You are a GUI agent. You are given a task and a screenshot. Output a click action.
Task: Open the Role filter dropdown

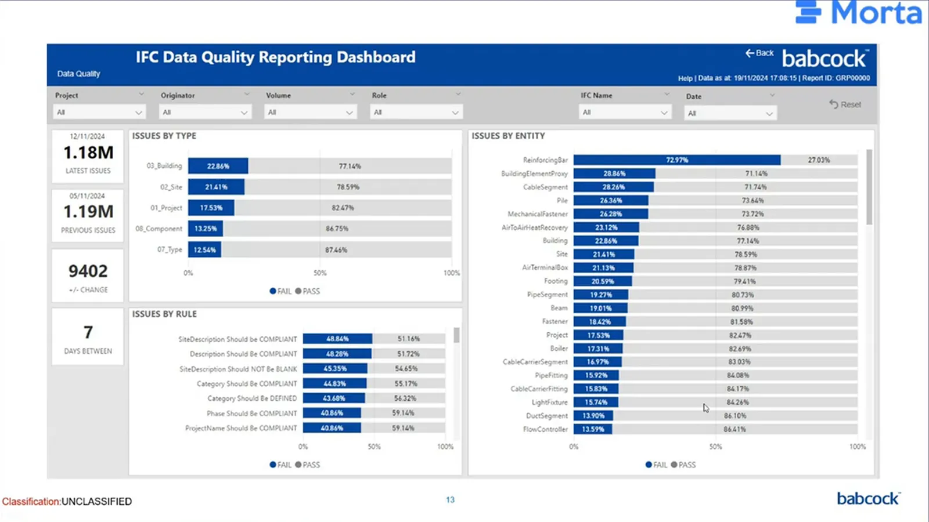pos(416,113)
